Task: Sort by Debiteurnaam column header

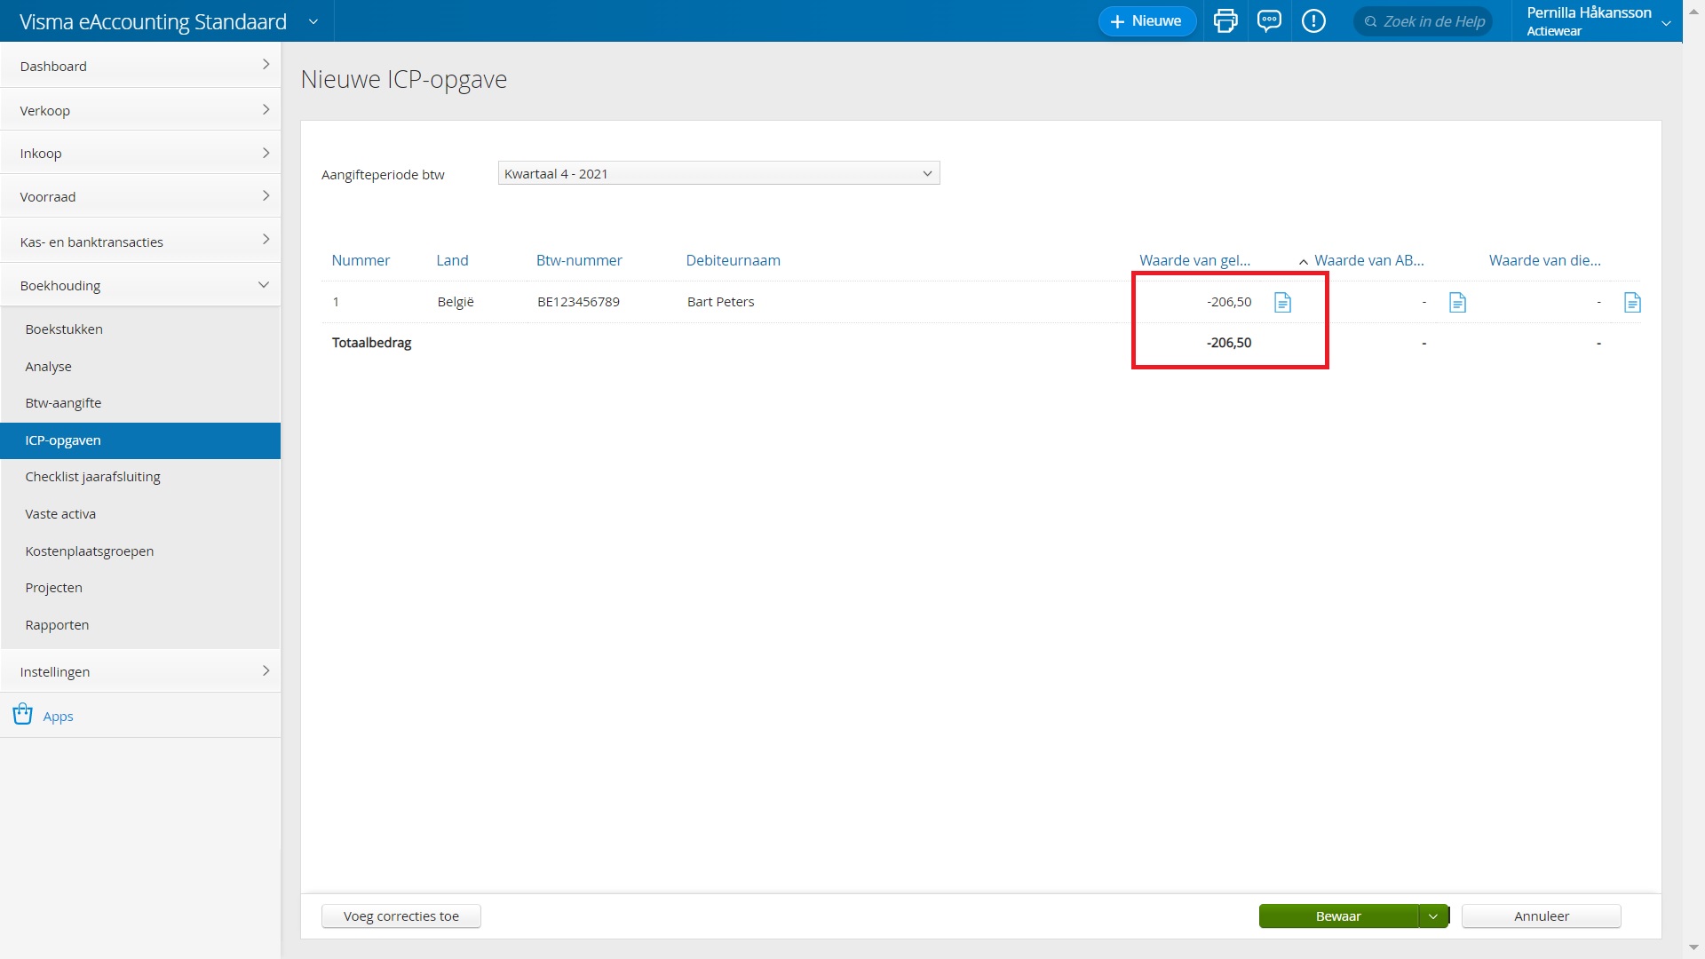Action: click(733, 260)
